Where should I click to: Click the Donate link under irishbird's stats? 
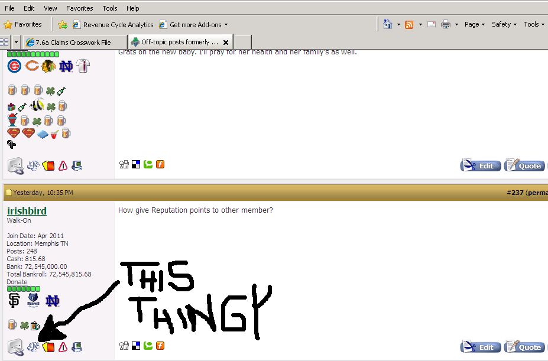(x=17, y=282)
